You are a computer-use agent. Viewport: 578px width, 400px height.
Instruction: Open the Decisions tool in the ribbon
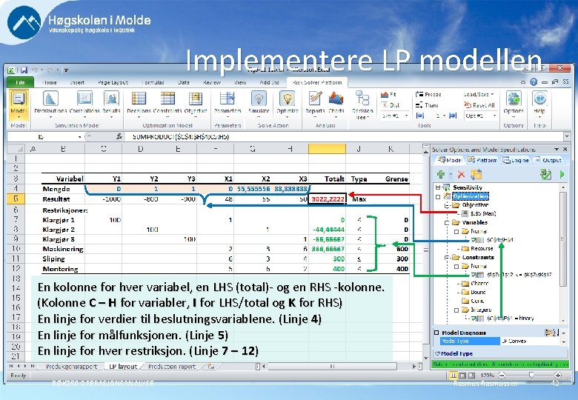(139, 103)
